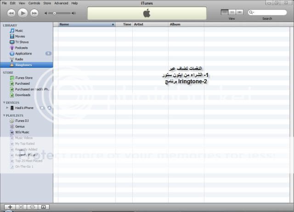Screen dimensions: 294x212
Task: Select the Recently Played playlist
Action: (x=27, y=155)
